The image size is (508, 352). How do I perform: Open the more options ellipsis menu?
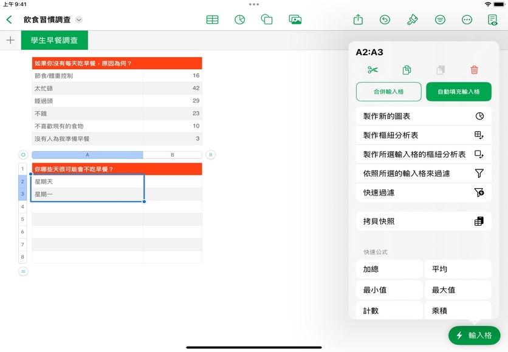pos(467,19)
